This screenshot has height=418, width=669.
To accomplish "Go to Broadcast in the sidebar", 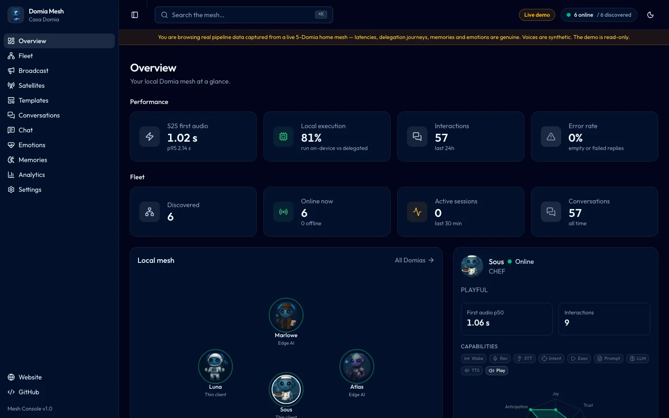I will pos(59,71).
